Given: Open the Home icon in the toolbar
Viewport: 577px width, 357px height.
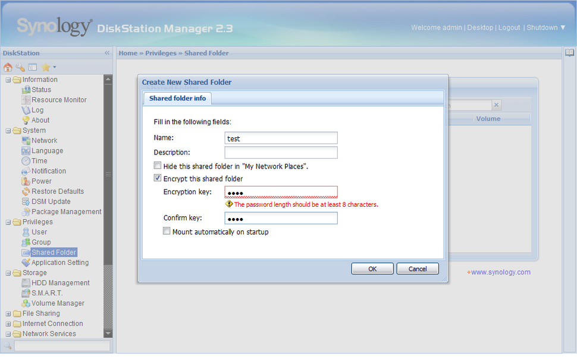Looking at the screenshot, I should (7, 67).
